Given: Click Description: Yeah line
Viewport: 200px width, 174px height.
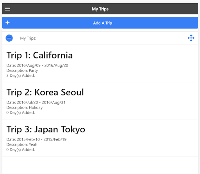Looking at the screenshot, I should tap(22, 144).
